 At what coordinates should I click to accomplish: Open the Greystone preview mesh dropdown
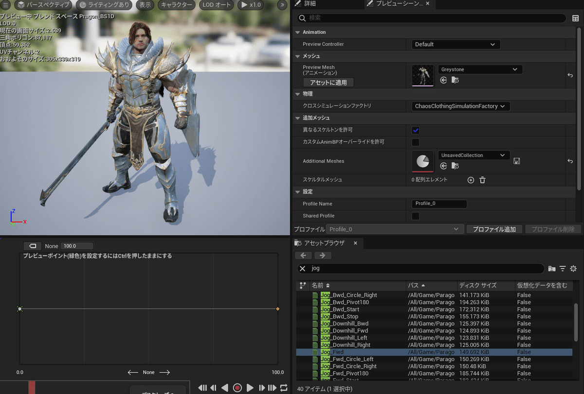[x=480, y=69]
